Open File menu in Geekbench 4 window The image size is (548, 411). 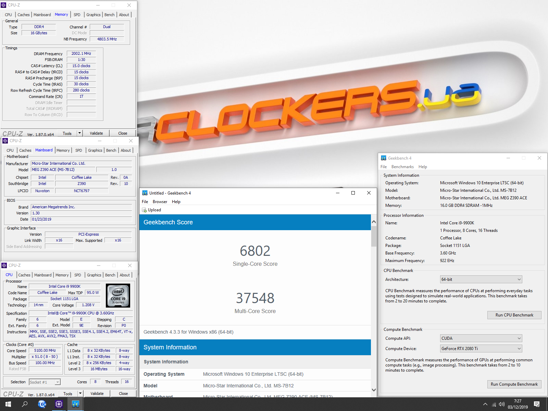[x=384, y=167]
